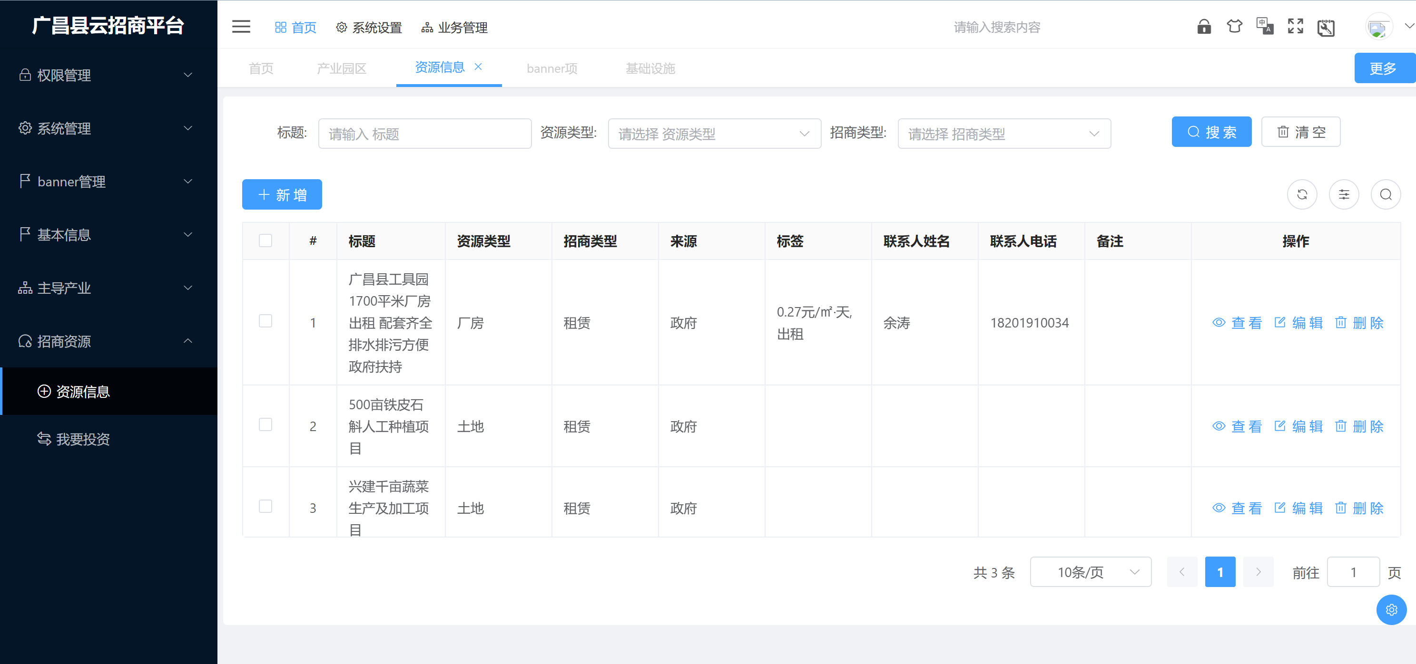
Task: Check the row 1 广昌县工具园 checkbox
Action: [265, 321]
